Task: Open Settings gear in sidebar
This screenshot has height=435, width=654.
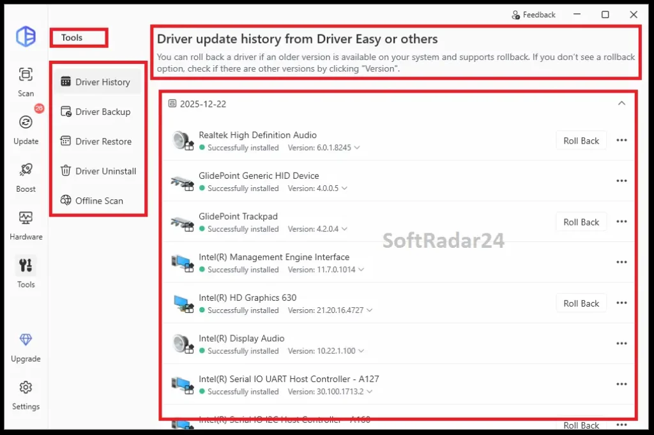Action: 26,395
